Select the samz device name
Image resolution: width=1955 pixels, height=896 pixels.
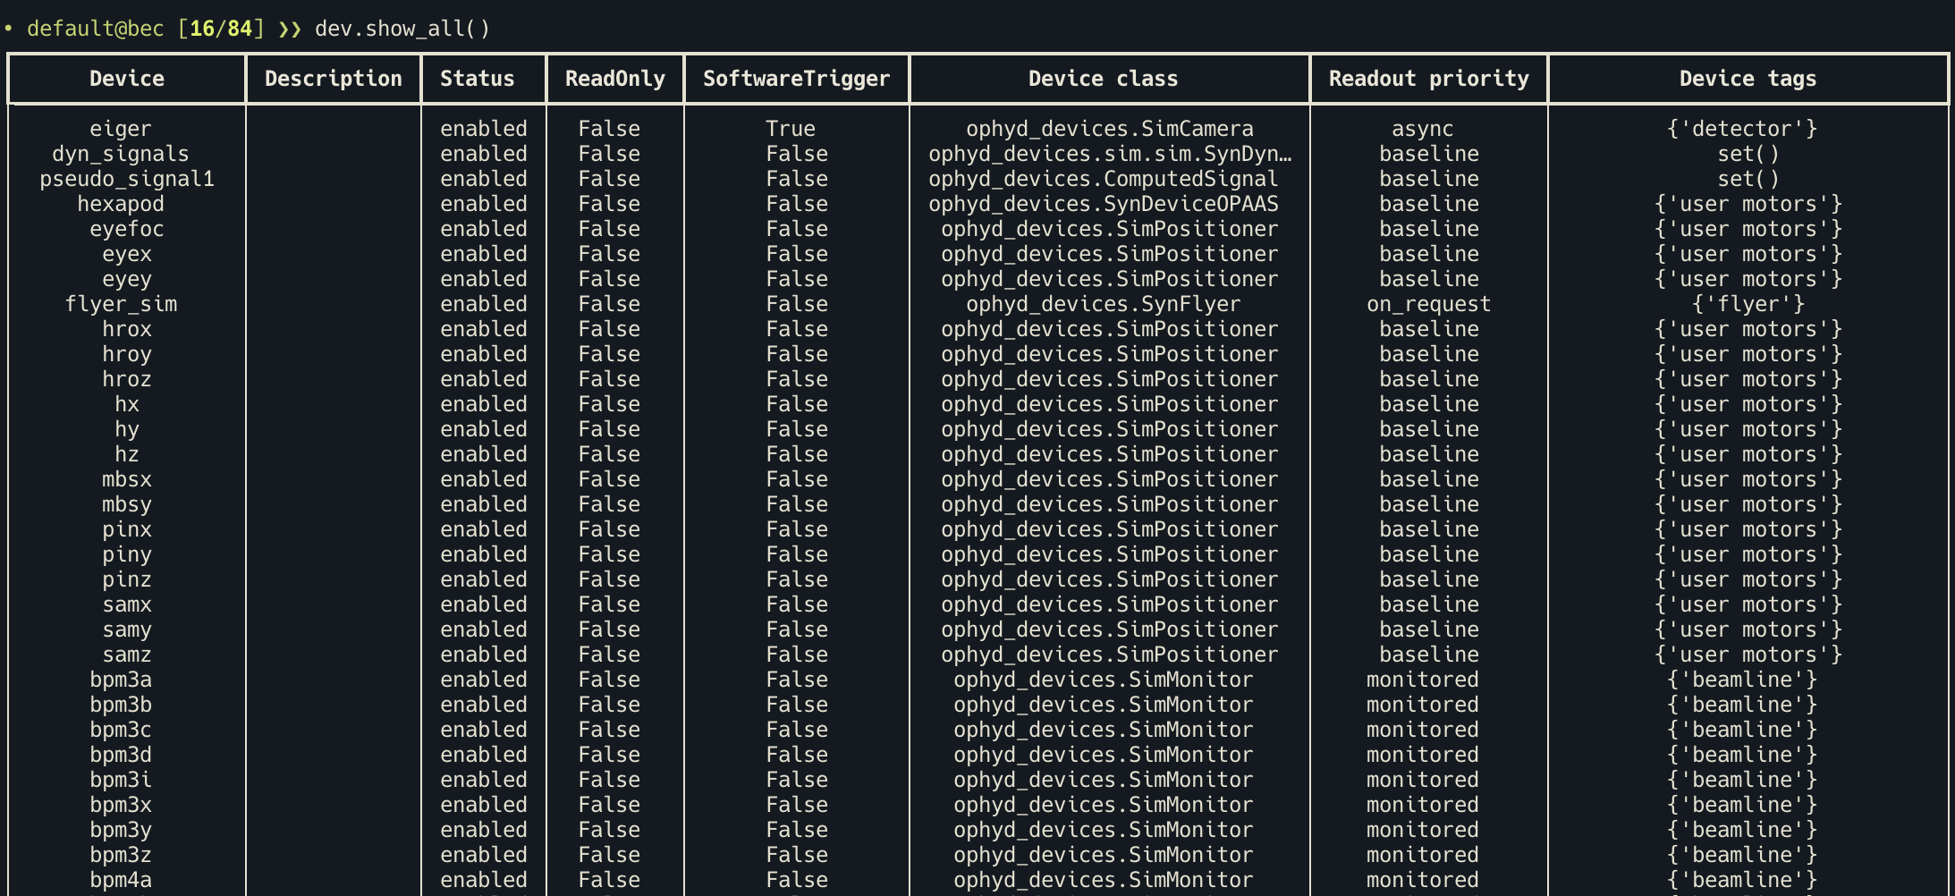[x=127, y=655]
